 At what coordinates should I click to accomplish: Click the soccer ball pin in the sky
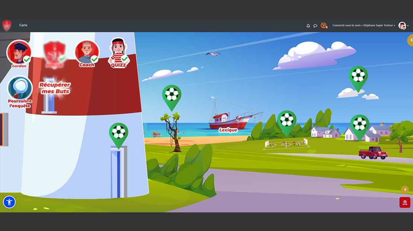coord(358,76)
